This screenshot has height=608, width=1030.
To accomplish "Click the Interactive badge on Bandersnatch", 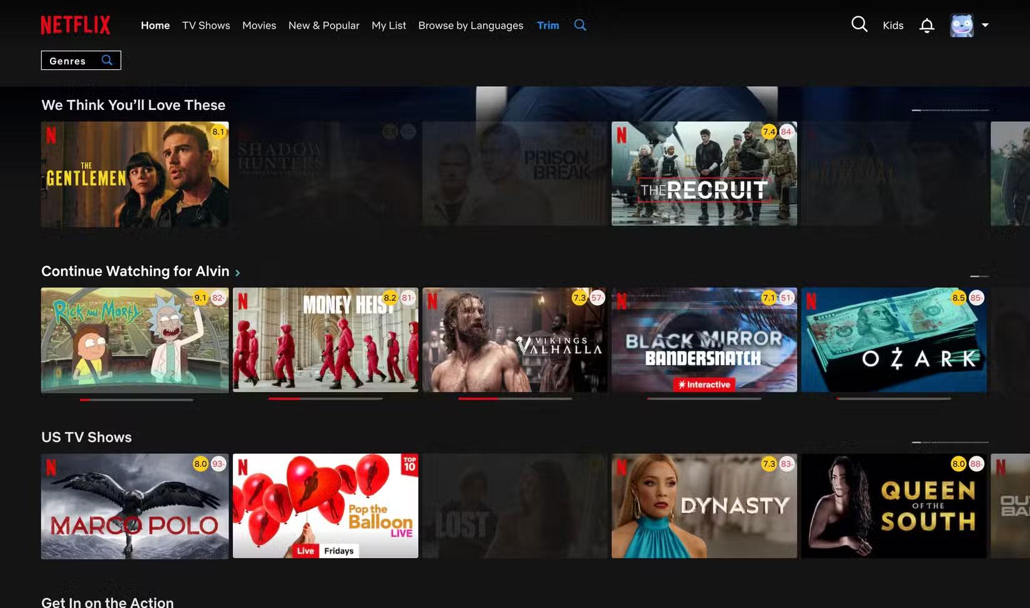I will (704, 385).
